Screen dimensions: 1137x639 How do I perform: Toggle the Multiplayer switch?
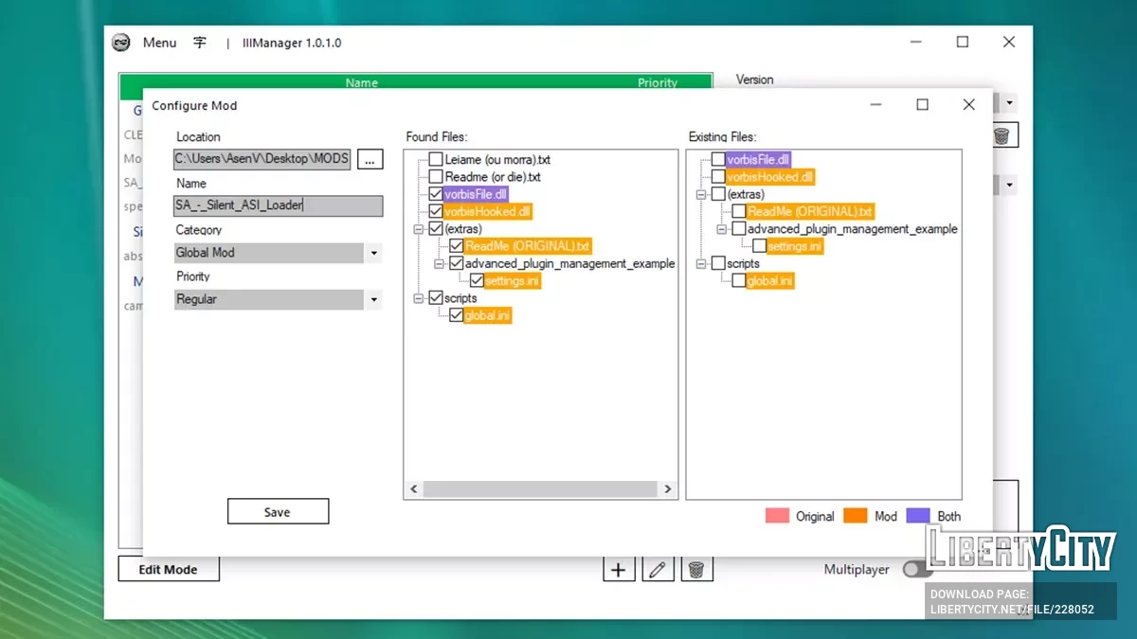click(914, 569)
